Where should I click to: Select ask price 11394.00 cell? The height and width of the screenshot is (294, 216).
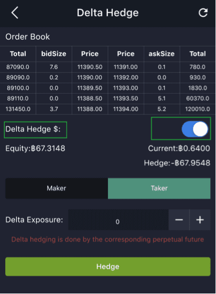click(x=126, y=109)
